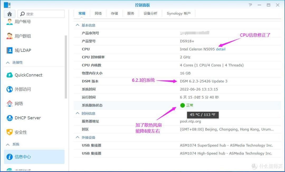
Task: Open the 安全性 shield icon
Action: click(9, 132)
